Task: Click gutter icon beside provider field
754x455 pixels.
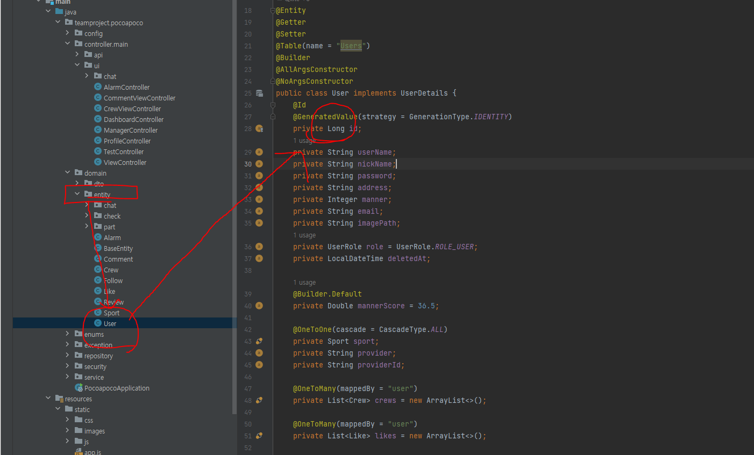Action: [x=259, y=353]
